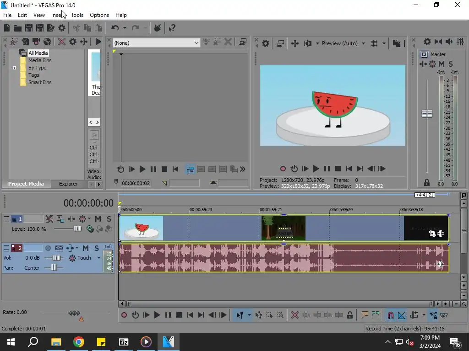Click the Split Screen View icon
The height and width of the screenshot is (351, 469).
pos(307,43)
